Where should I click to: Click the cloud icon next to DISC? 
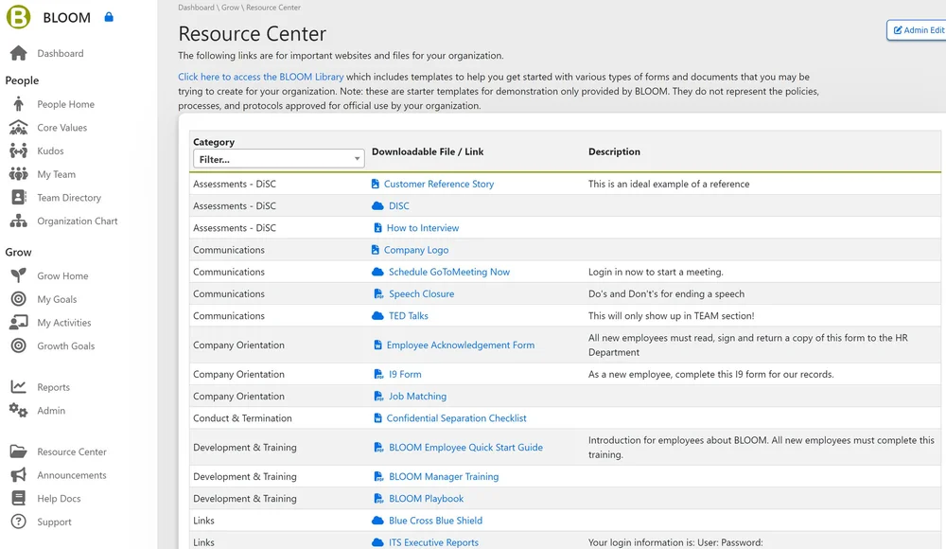(378, 205)
